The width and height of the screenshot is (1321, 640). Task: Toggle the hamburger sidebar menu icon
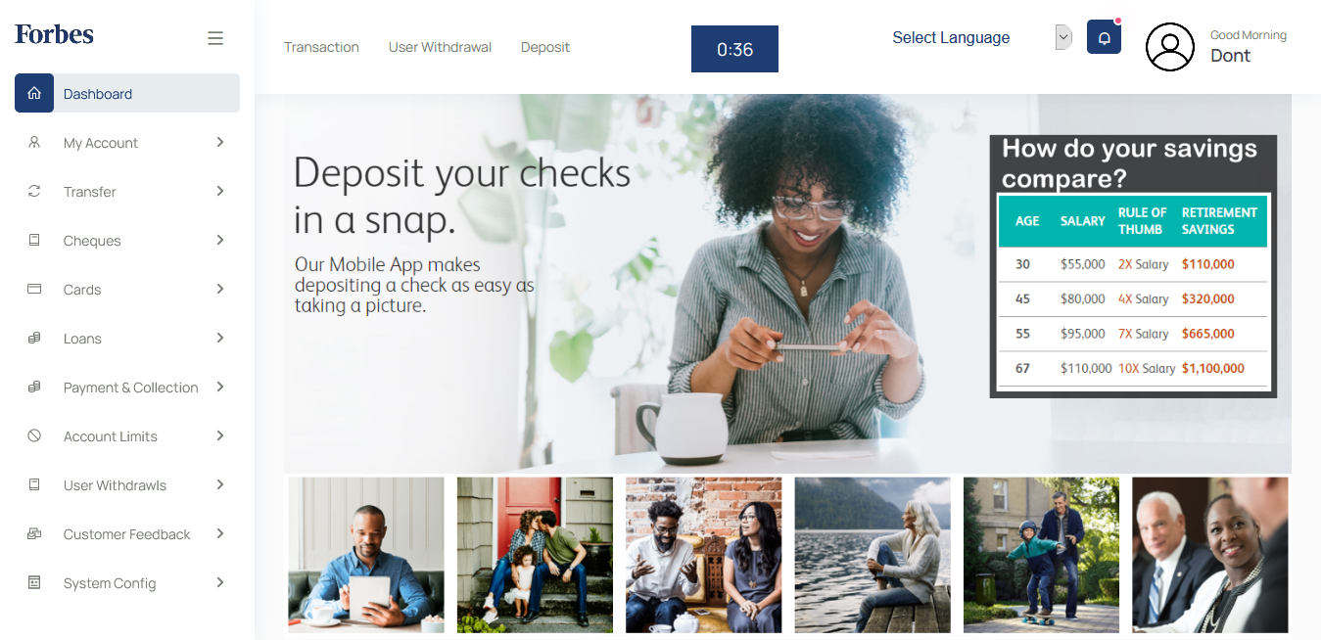tap(215, 38)
